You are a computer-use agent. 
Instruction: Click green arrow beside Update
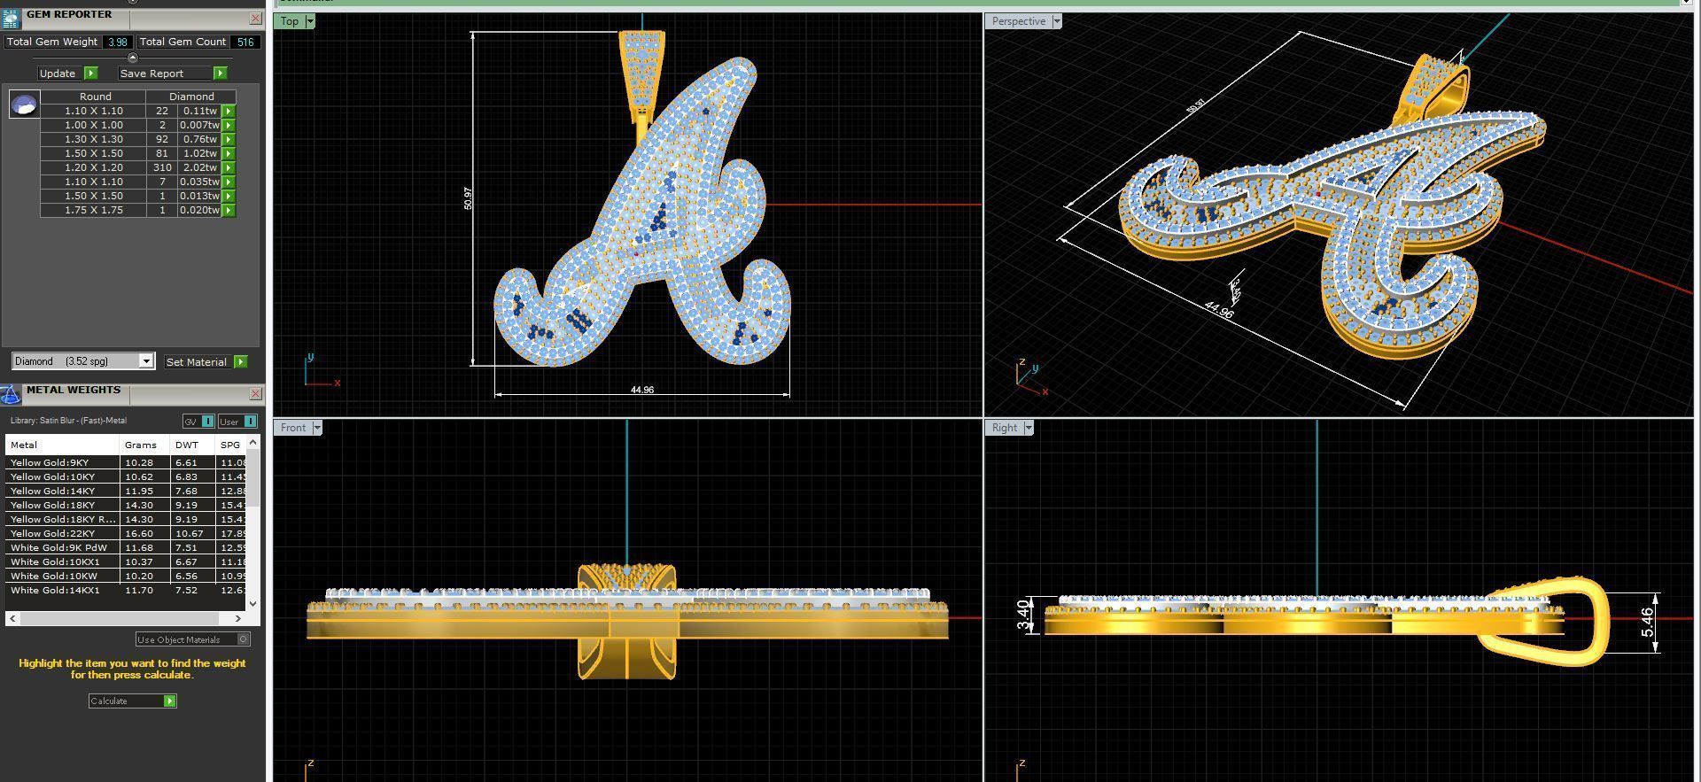click(x=90, y=73)
